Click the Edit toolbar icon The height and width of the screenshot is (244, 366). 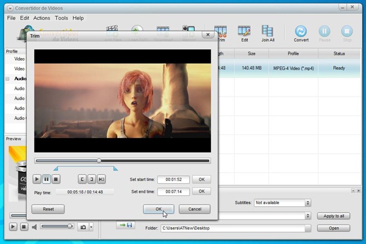pyautogui.click(x=244, y=34)
